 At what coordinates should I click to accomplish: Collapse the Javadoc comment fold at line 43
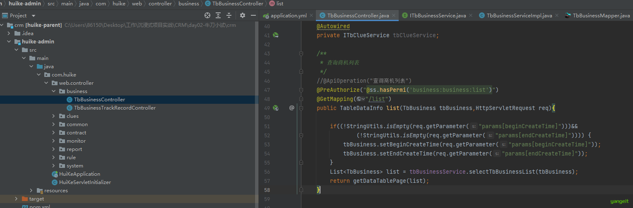301,53
